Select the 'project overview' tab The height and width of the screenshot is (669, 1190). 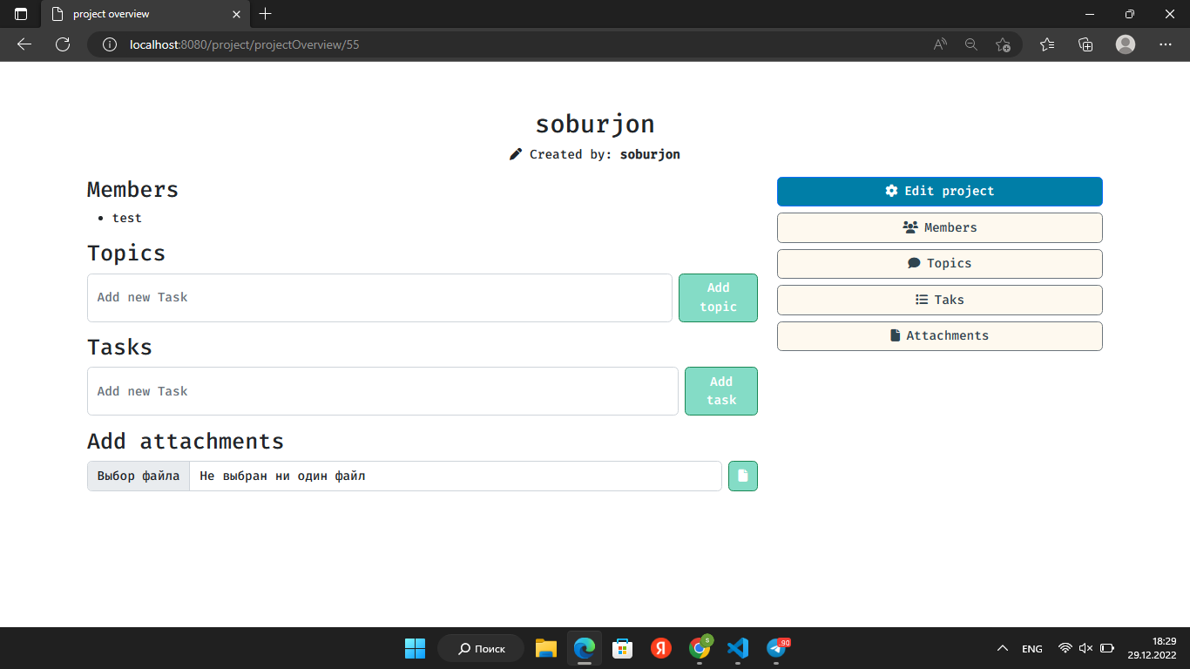click(144, 14)
